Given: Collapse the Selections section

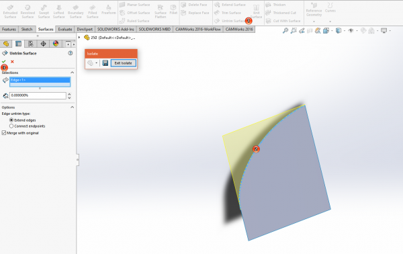Looking at the screenshot, I should tap(73, 73).
